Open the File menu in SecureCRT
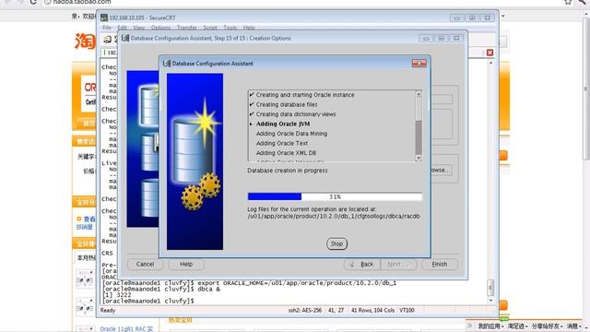 pyautogui.click(x=107, y=28)
